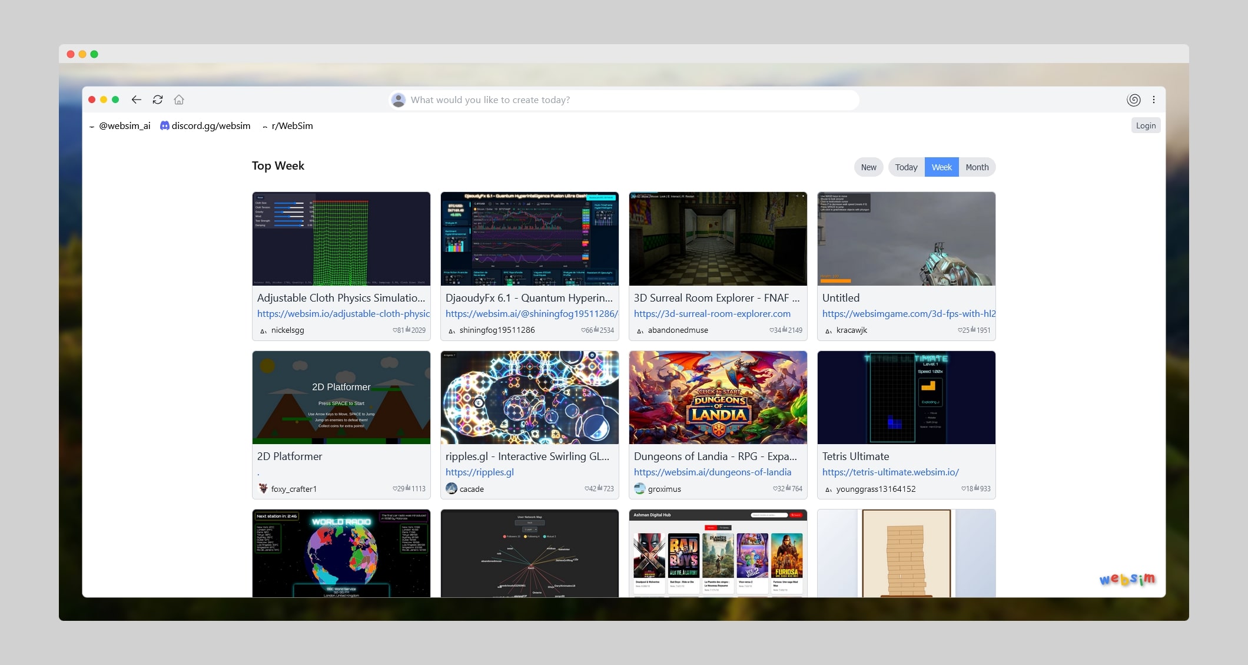
Task: Open the Untitled FPS game thumbnail
Action: [x=907, y=239]
